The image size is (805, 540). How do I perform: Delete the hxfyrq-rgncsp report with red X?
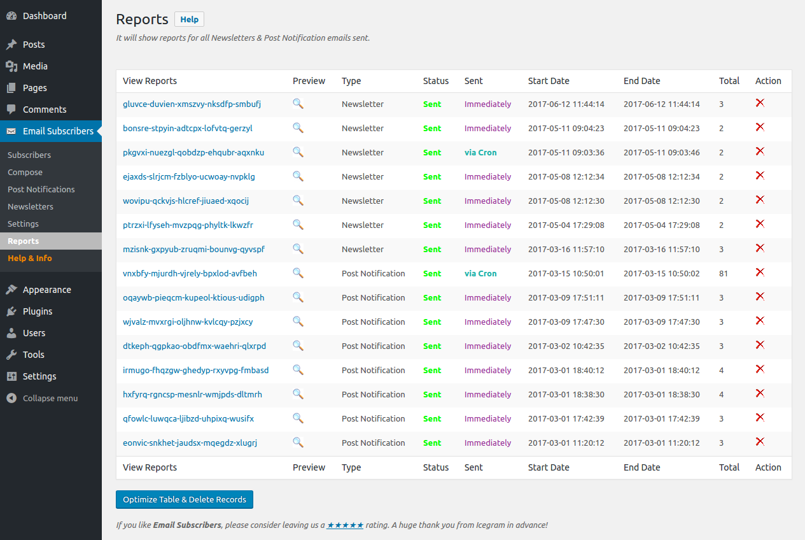point(760,393)
